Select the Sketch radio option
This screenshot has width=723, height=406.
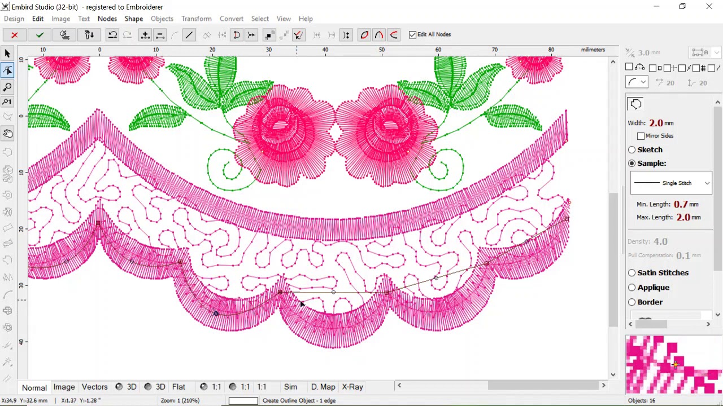(x=631, y=150)
